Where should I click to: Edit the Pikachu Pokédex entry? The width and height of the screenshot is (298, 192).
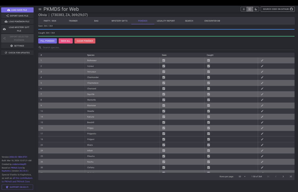[262, 156]
